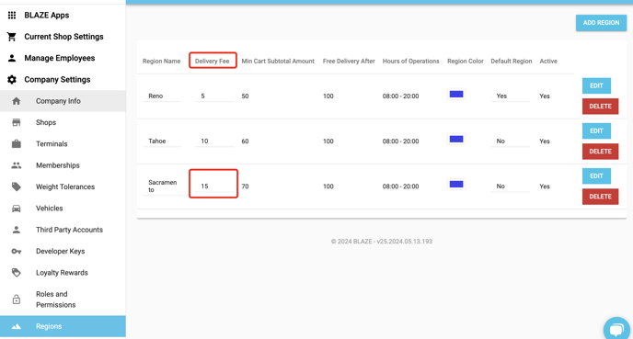Click the tag icon beside Weight Tolerances
Image resolution: width=633 pixels, height=339 pixels.
click(x=17, y=186)
